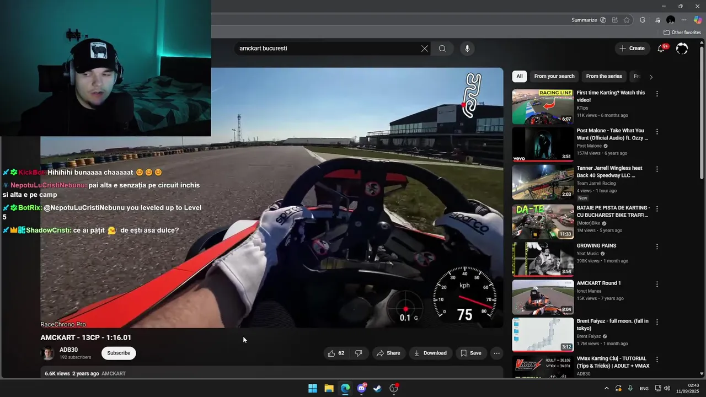Click the microphone tray icon
Viewport: 706px width, 397px height.
click(630, 388)
